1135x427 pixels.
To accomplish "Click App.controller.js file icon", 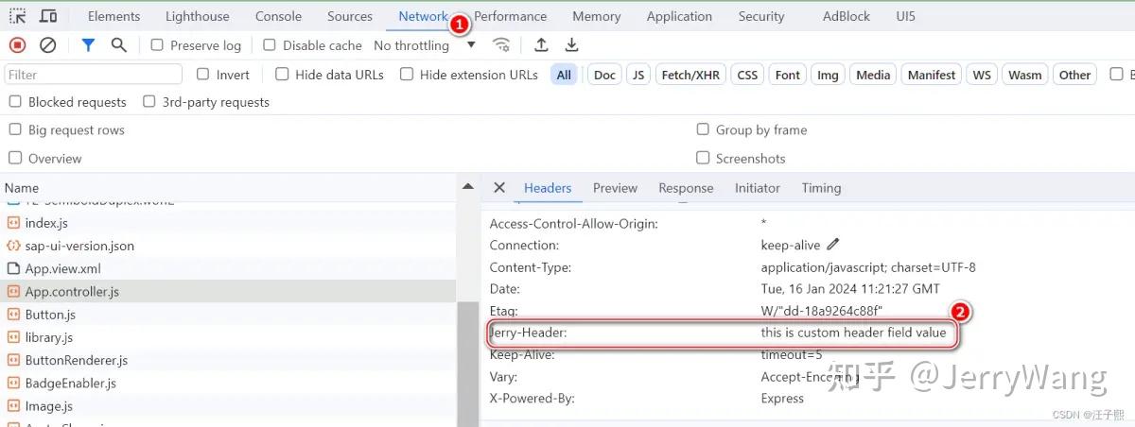I will pyautogui.click(x=13, y=292).
